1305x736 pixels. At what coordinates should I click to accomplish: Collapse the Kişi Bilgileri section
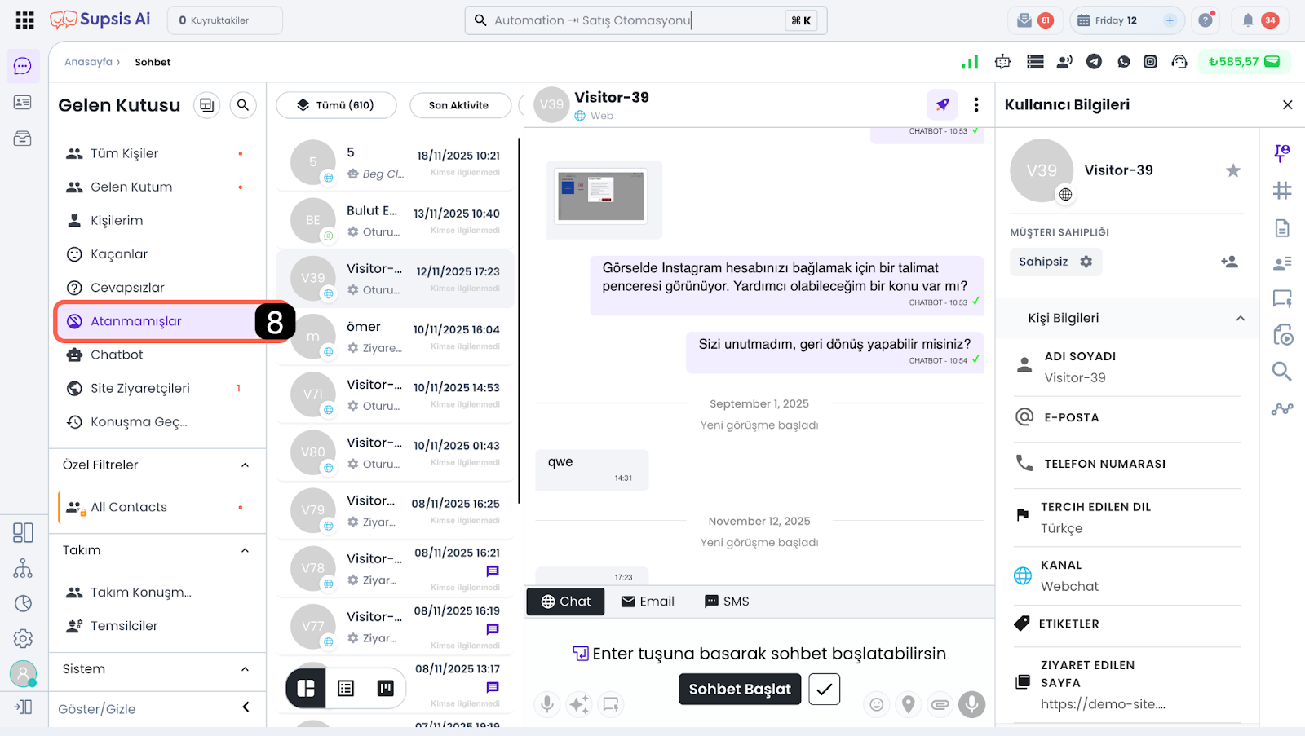click(1240, 319)
